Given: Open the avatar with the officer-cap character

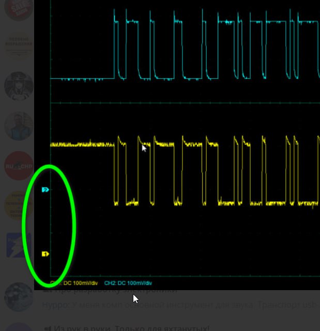Looking at the screenshot, I should tap(19, 86).
